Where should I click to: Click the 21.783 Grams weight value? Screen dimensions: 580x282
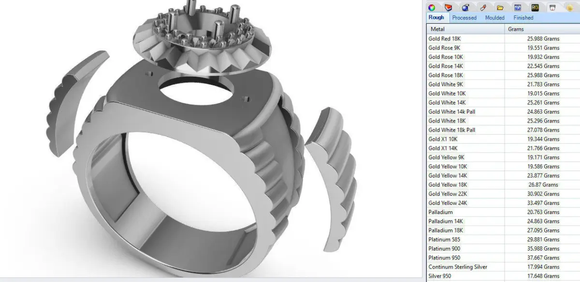tap(543, 84)
